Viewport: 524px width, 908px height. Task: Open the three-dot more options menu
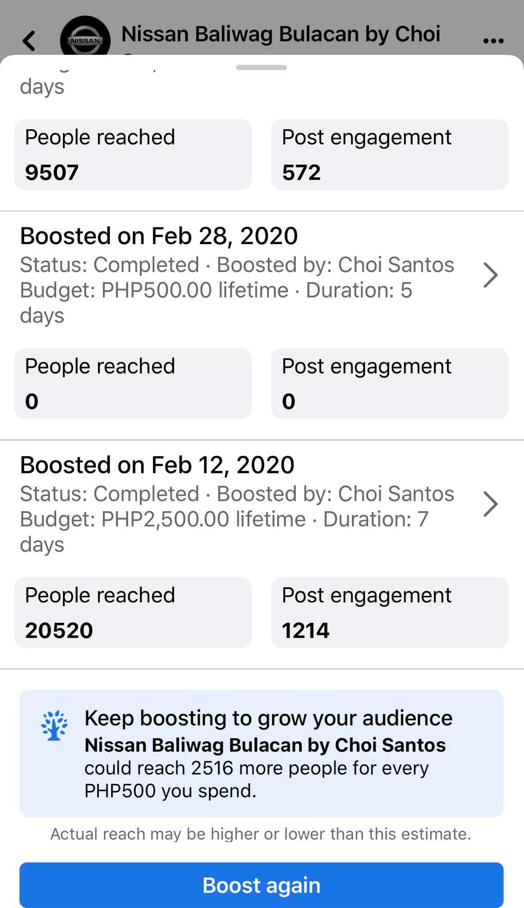[x=493, y=41]
